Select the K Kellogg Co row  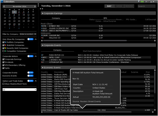tap(98, 38)
